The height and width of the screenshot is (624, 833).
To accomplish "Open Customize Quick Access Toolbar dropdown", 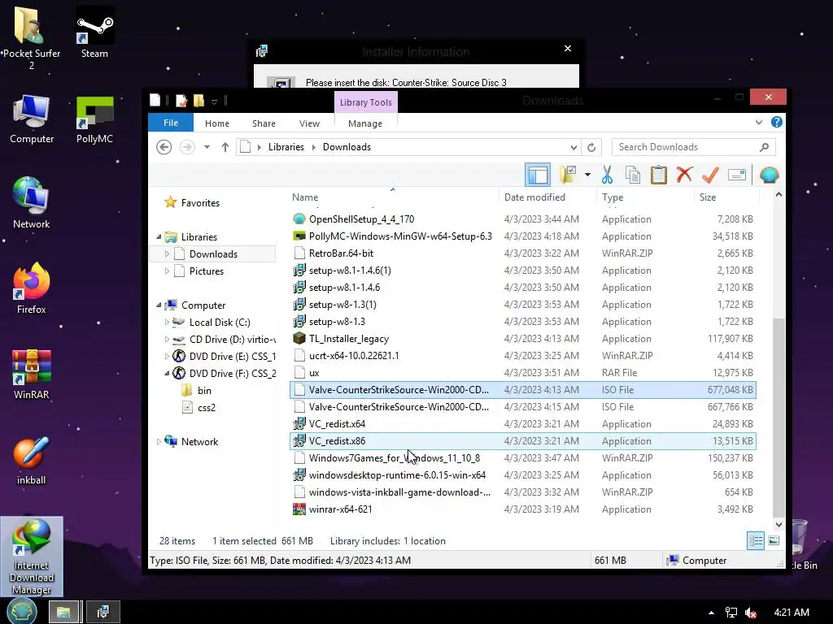I will pyautogui.click(x=214, y=101).
